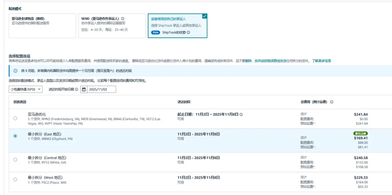Click the 2025/11/02 date input field
The width and height of the screenshot is (392, 195).
pos(101,89)
